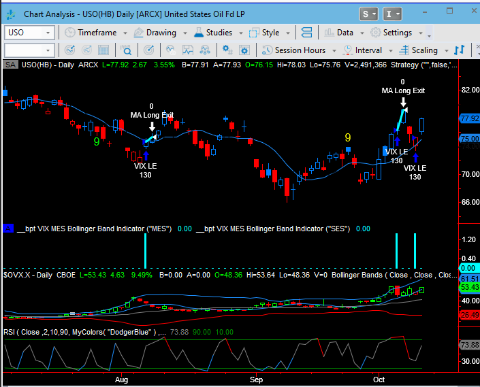This screenshot has height=387, width=480.
Task: Click the Studies dropdown arrow
Action: click(x=241, y=33)
